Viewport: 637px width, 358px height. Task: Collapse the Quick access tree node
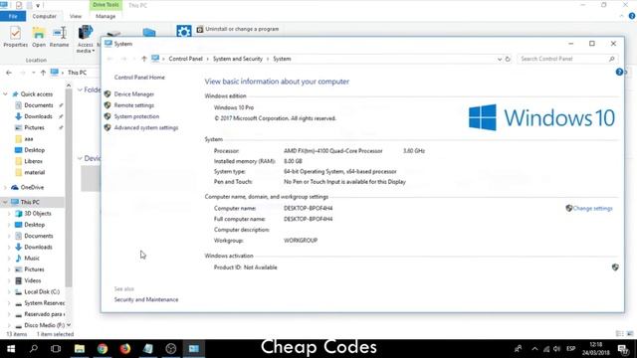5,94
